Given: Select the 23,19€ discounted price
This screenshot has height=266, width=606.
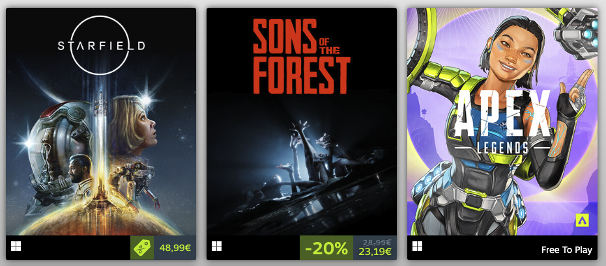Looking at the screenshot, I should point(375,252).
